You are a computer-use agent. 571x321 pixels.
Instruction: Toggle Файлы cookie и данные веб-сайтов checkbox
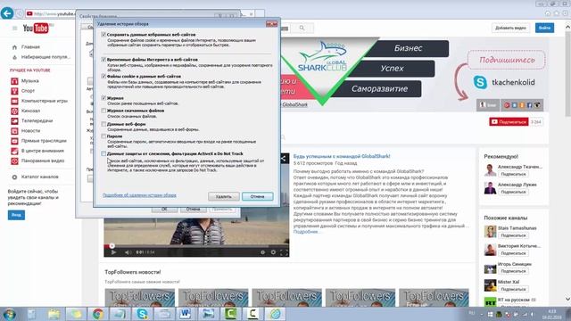click(103, 77)
